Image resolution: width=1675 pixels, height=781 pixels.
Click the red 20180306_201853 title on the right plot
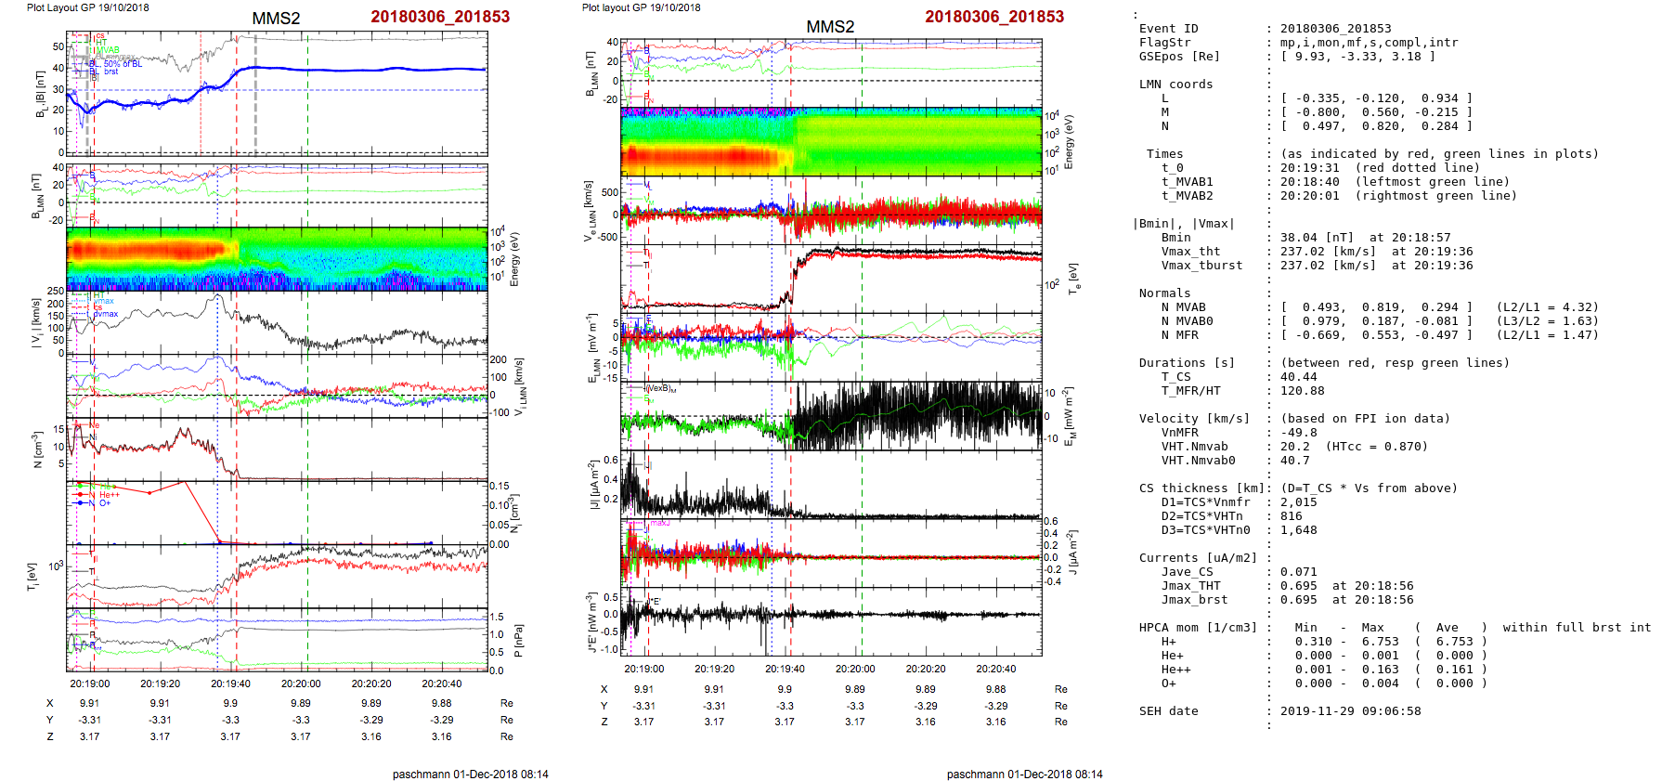[x=993, y=17]
